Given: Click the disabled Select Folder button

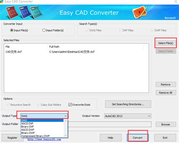Looking at the screenshot, I should [x=166, y=51].
